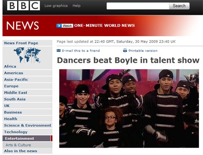This screenshot has width=203, height=155.
Task: Click E-mail this to a friend
Action: [81, 51]
